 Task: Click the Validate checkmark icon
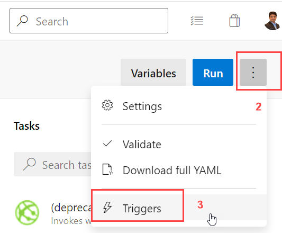point(107,144)
